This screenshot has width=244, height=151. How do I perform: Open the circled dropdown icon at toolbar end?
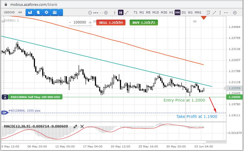coord(235,13)
